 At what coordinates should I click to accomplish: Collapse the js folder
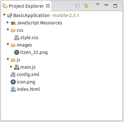[8, 59]
